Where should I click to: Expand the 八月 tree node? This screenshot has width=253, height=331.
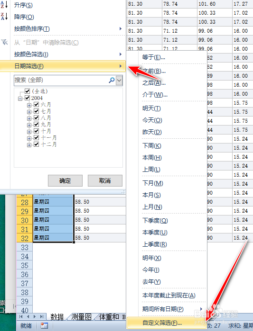(x=29, y=118)
